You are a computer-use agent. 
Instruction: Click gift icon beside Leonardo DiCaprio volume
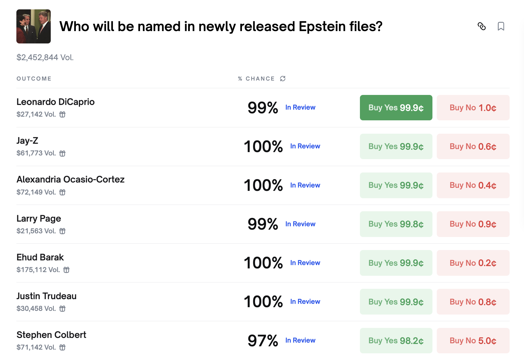[62, 114]
